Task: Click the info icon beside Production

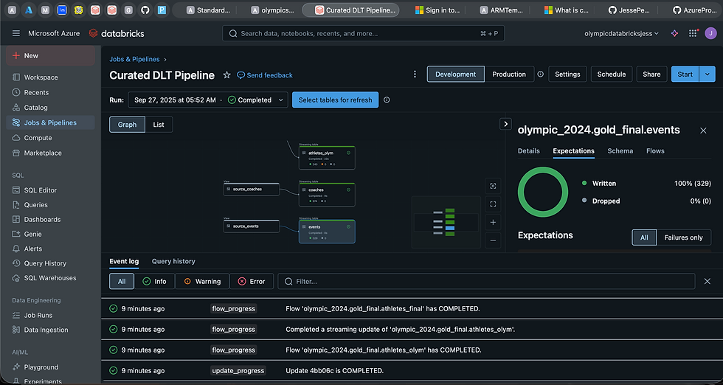Action: click(x=540, y=74)
